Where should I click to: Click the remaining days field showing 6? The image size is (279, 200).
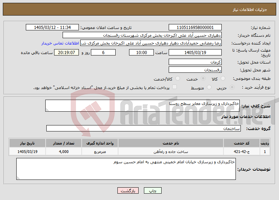pos(103,52)
